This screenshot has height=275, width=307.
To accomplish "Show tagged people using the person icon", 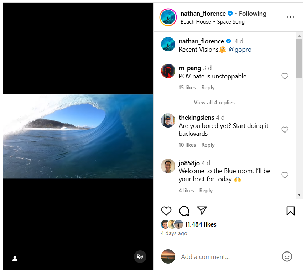I will click(15, 259).
